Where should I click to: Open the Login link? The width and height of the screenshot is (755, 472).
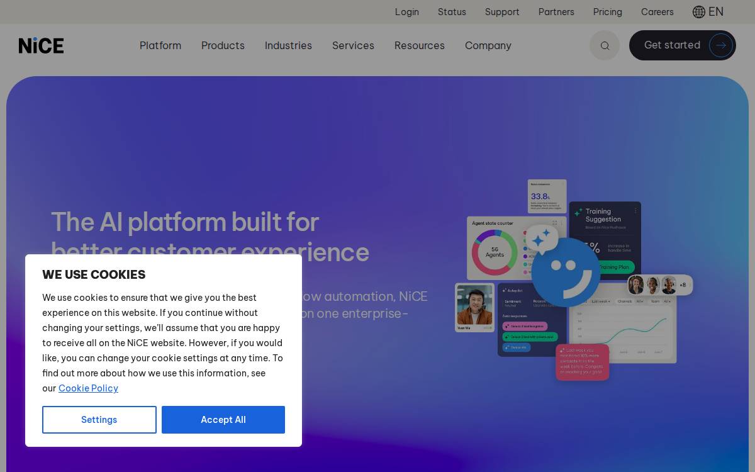click(x=407, y=12)
